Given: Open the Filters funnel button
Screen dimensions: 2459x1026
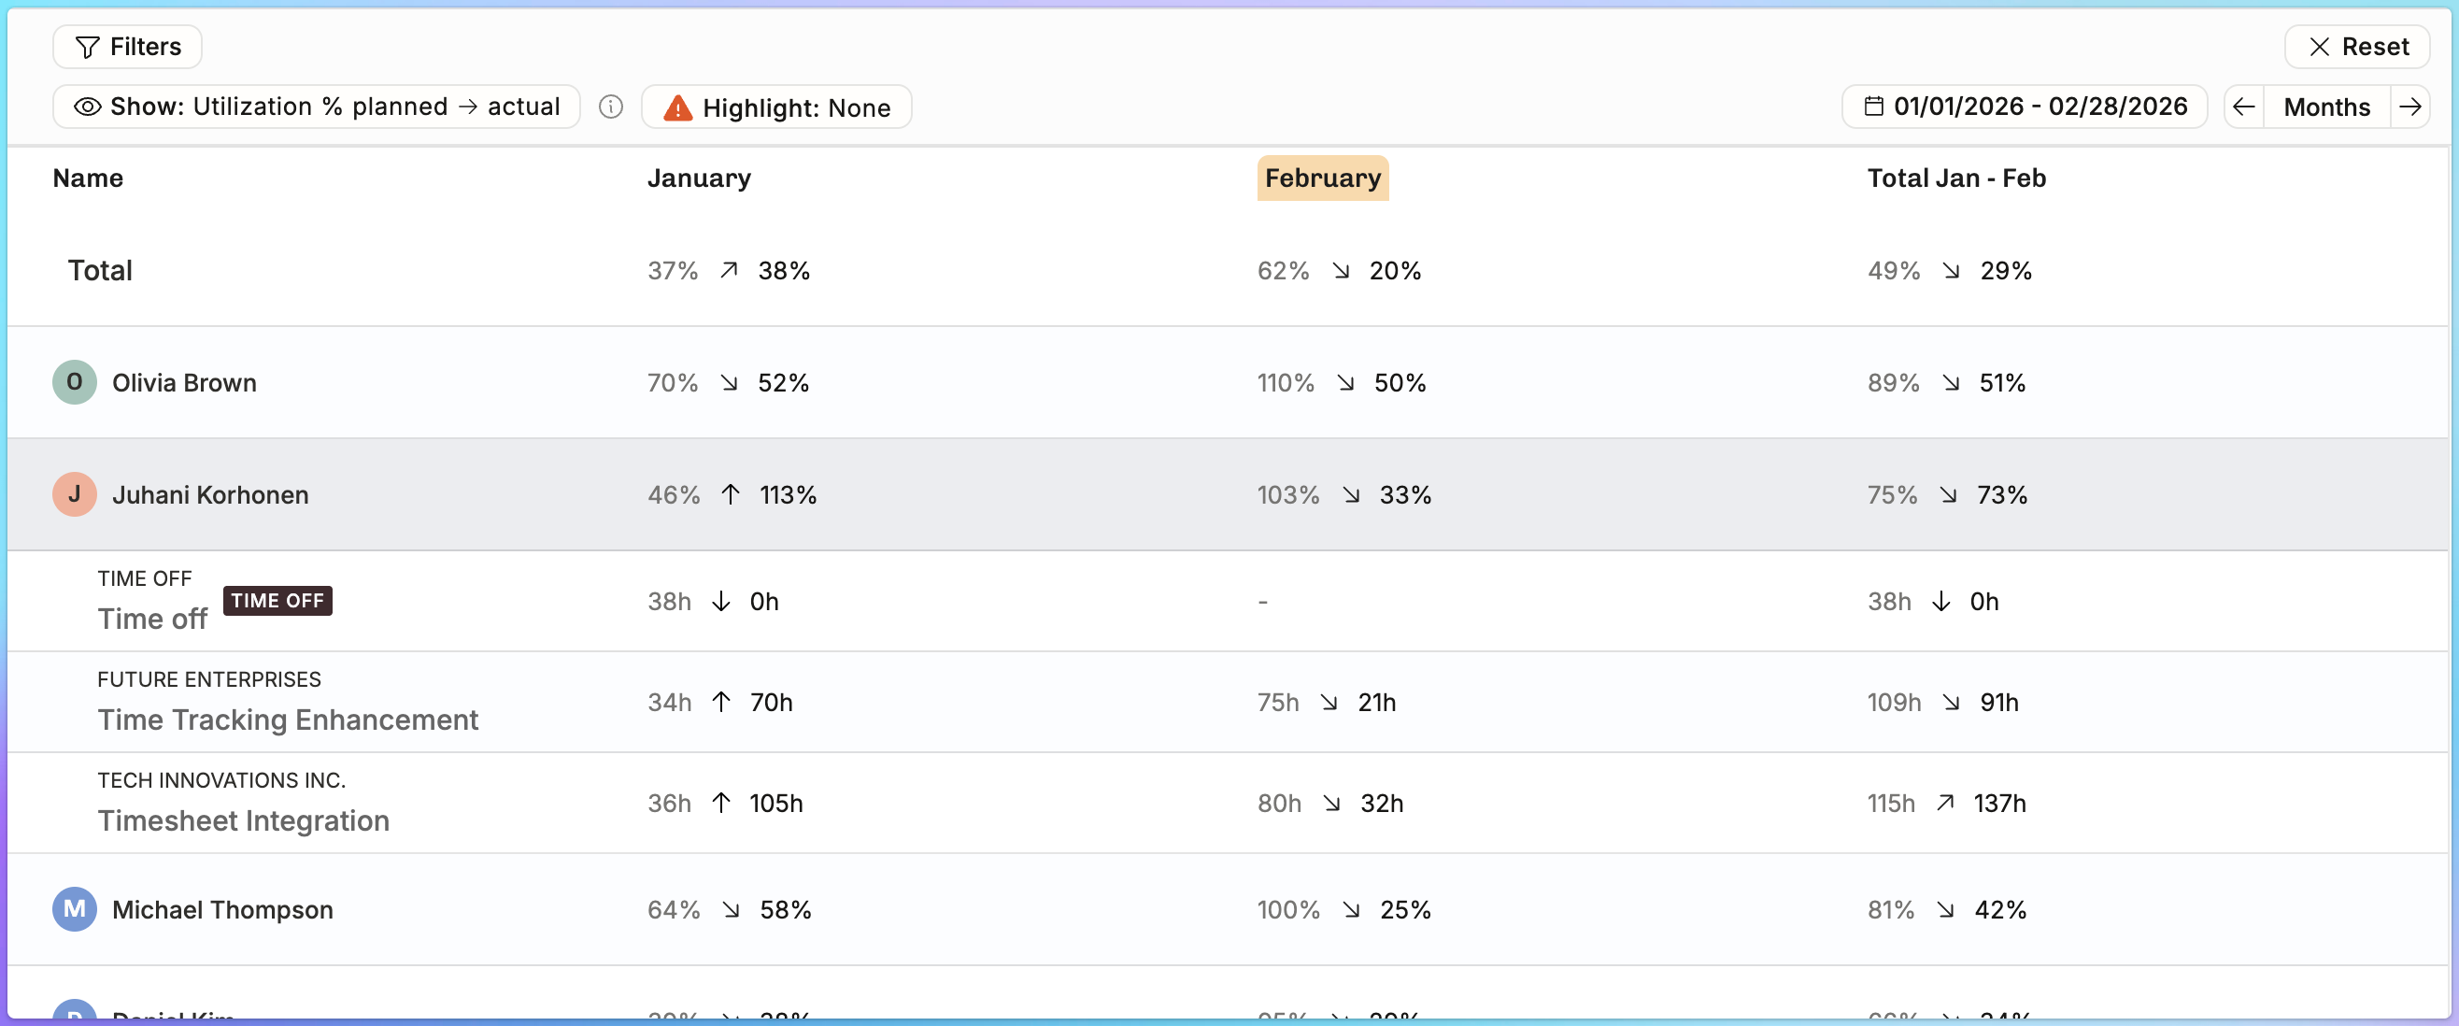Looking at the screenshot, I should click(x=127, y=47).
